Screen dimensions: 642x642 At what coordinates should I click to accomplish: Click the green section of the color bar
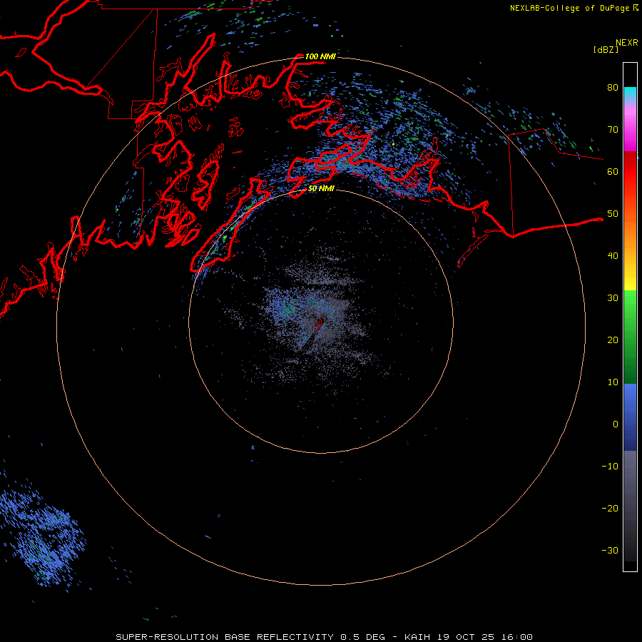(630, 337)
